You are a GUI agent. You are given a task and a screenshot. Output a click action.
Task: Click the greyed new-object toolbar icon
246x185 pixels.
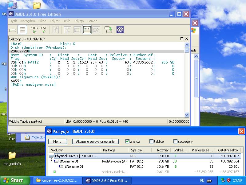tap(56, 30)
